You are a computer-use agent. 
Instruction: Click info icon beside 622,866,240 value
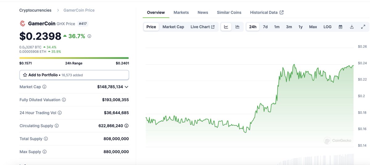tap(126, 126)
